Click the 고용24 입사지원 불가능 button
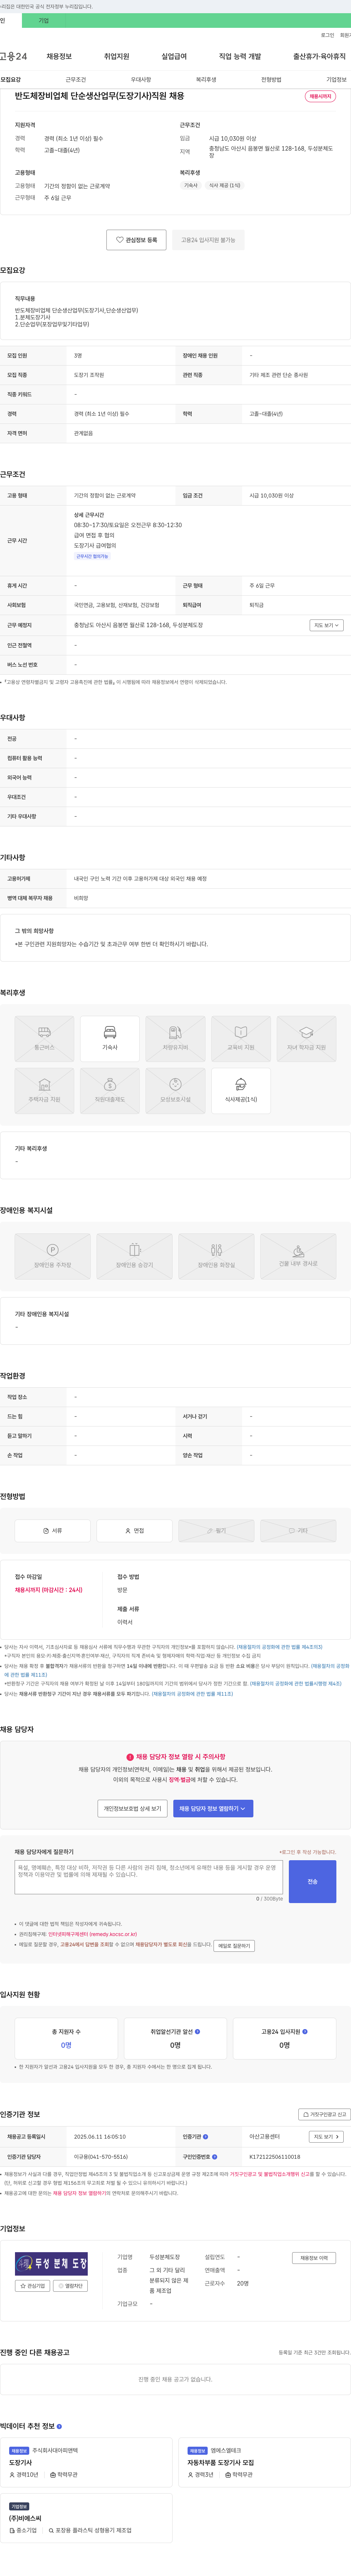The image size is (351, 2576). [208, 240]
